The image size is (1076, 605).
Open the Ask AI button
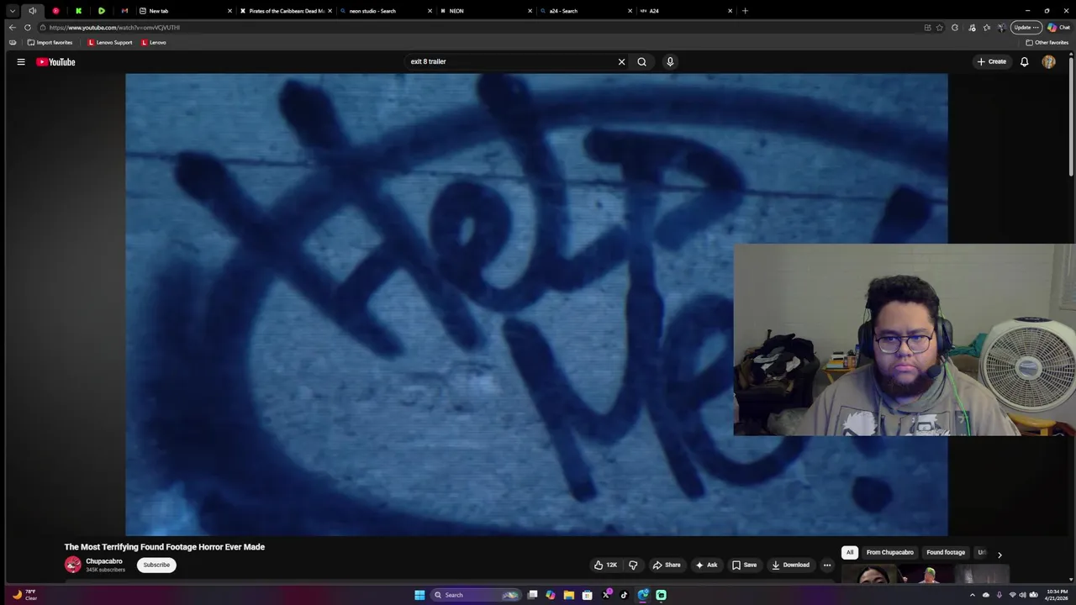coord(706,565)
